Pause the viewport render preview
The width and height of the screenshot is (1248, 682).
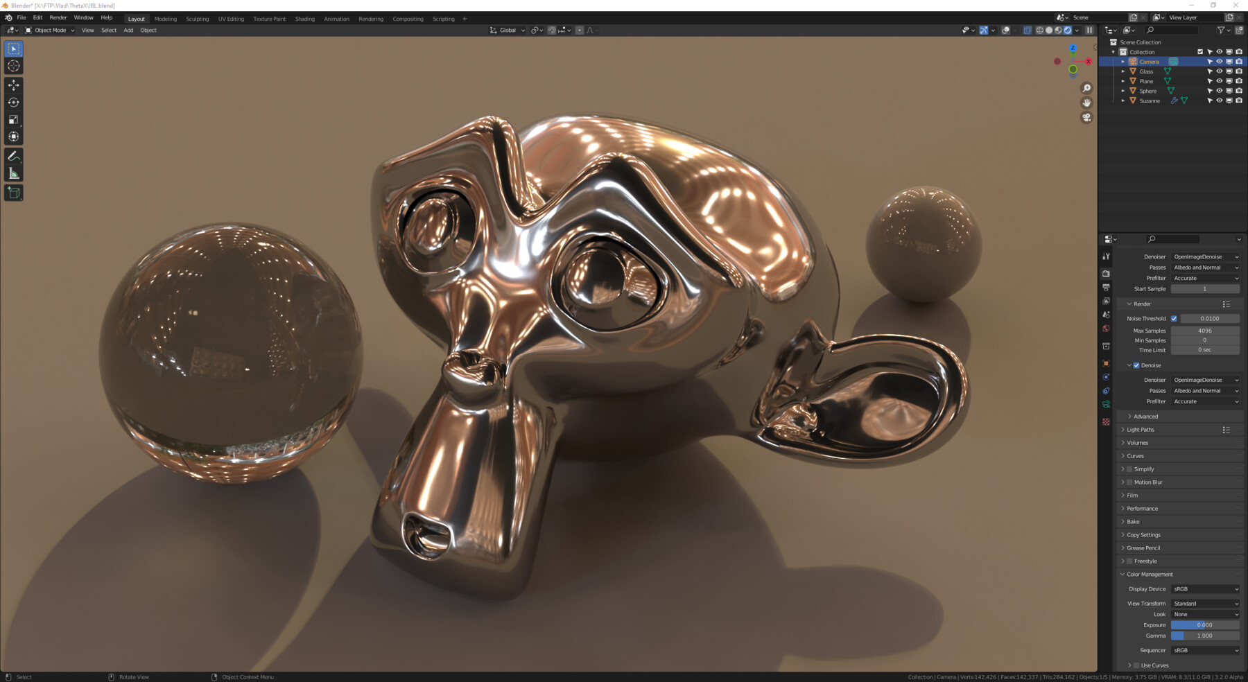tap(1089, 30)
